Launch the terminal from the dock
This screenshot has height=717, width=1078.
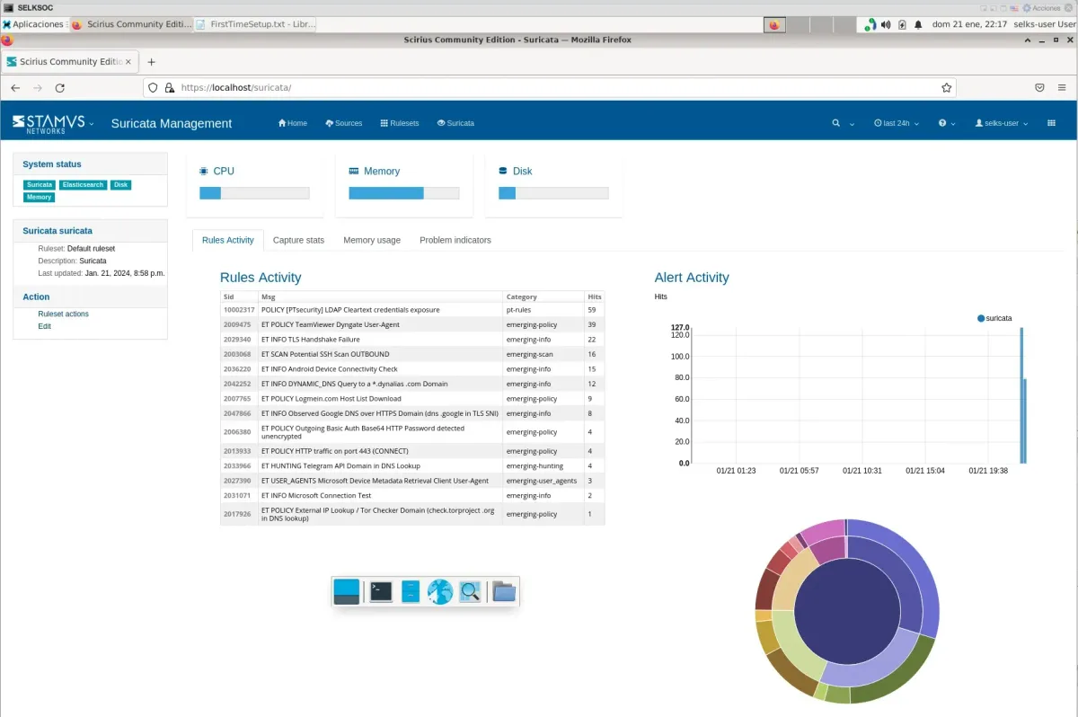pos(381,591)
